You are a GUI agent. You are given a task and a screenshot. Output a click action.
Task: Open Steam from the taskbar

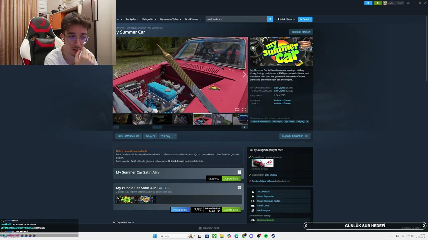[273, 236]
